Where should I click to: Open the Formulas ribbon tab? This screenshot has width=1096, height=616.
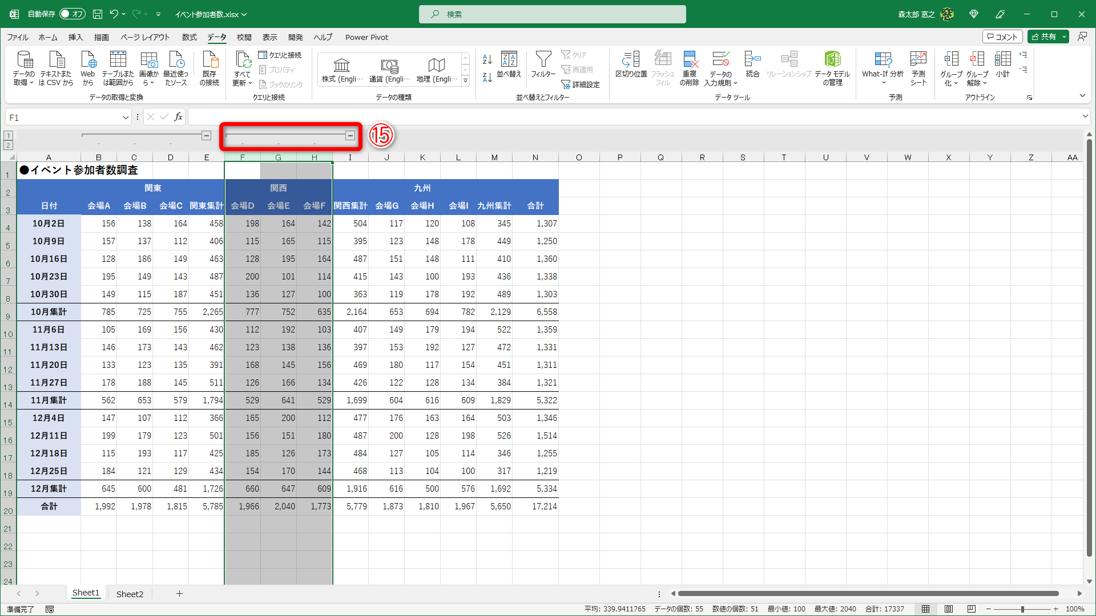(189, 37)
